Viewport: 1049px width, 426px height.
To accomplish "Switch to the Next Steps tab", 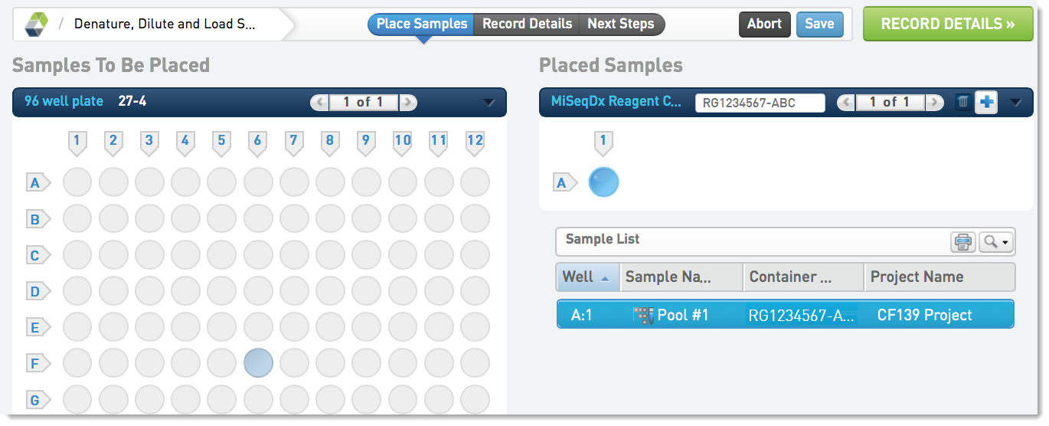I will coord(620,24).
